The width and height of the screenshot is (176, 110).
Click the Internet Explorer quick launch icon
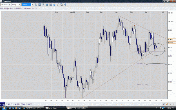tap(13, 108)
